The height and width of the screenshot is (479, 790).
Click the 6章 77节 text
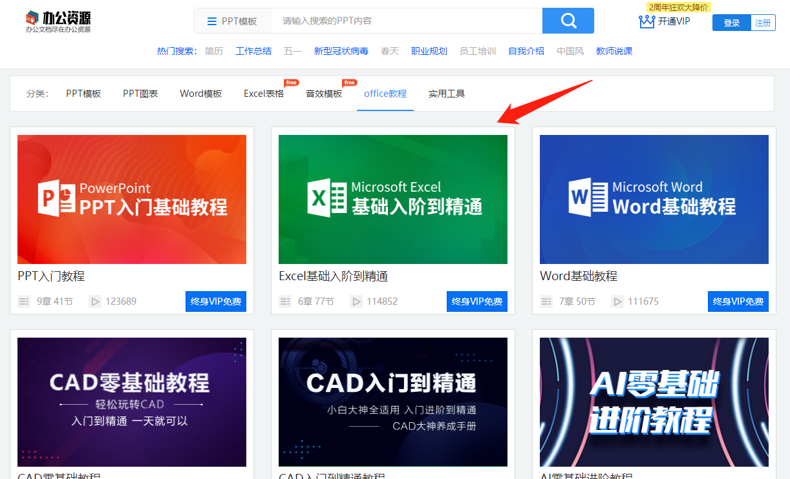[x=316, y=301]
